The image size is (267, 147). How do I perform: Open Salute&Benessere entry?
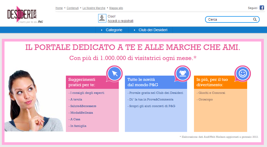(82, 106)
